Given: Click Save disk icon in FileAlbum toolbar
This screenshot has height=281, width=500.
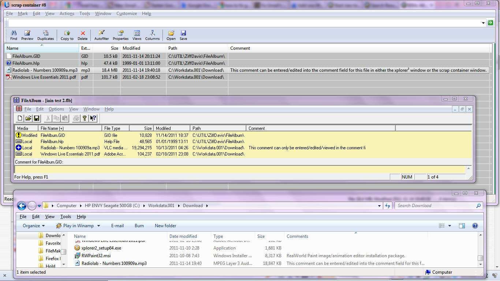Looking at the screenshot, I should pos(37,118).
